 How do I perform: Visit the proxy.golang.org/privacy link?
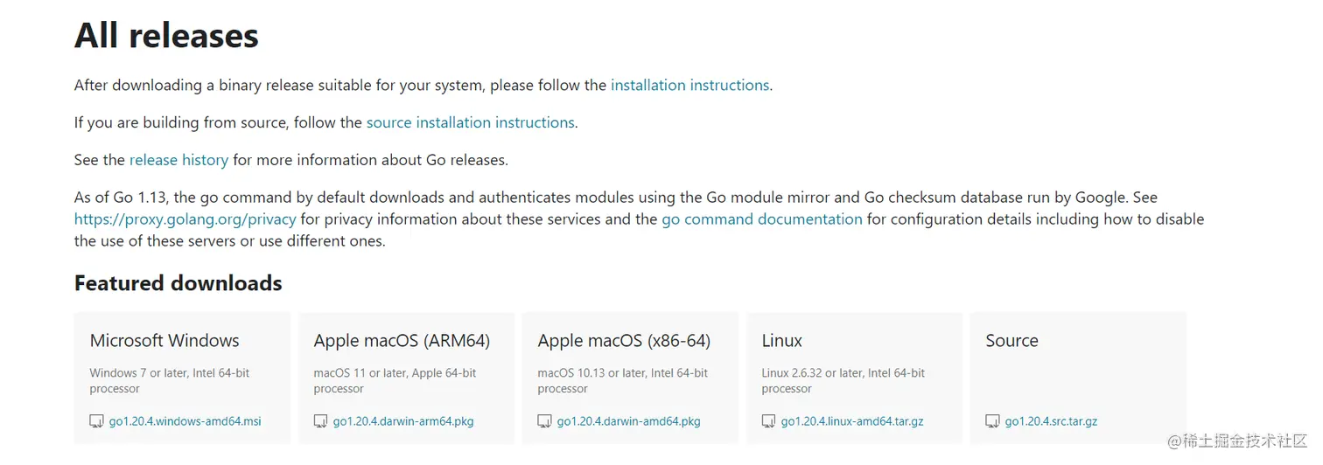(185, 219)
